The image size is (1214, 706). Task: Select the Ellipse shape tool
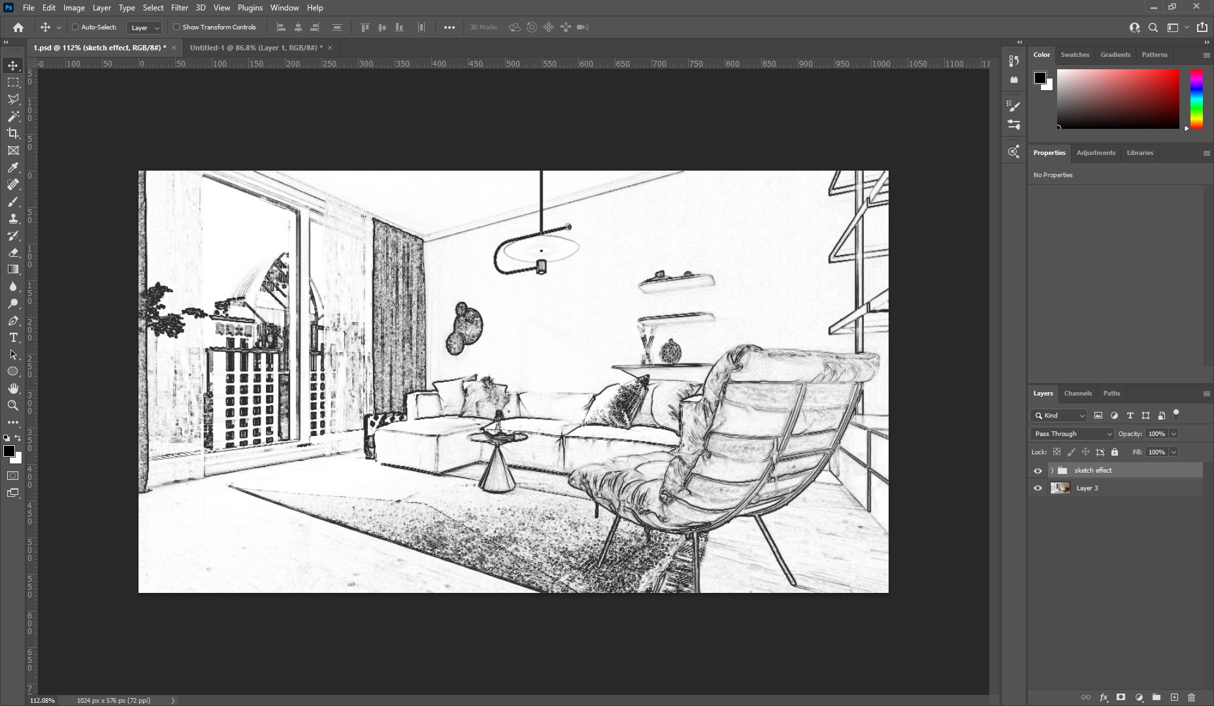(x=13, y=371)
